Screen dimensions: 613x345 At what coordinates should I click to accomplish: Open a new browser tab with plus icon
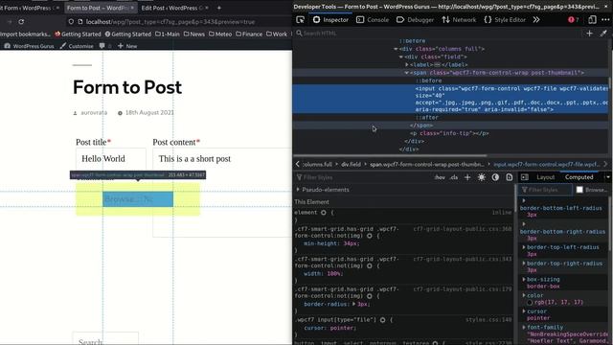(x=219, y=8)
